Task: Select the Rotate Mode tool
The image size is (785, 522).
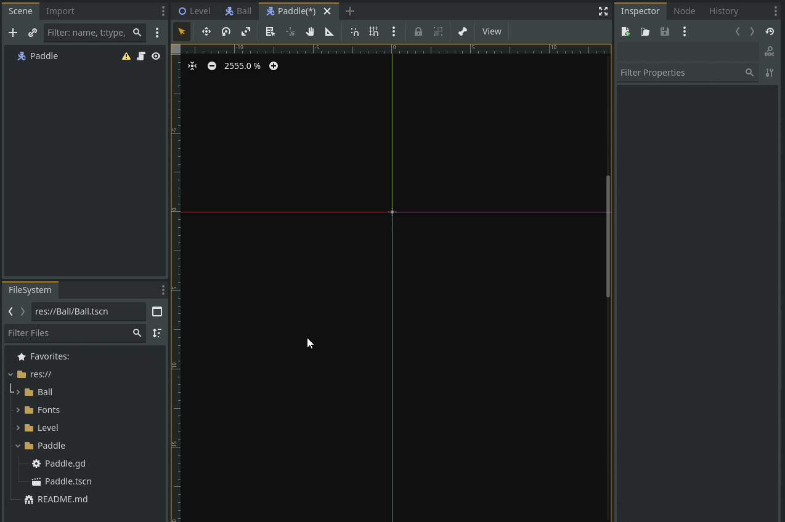Action: [x=226, y=31]
